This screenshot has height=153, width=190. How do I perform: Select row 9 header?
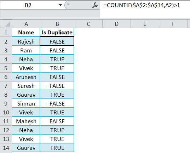click(6, 103)
